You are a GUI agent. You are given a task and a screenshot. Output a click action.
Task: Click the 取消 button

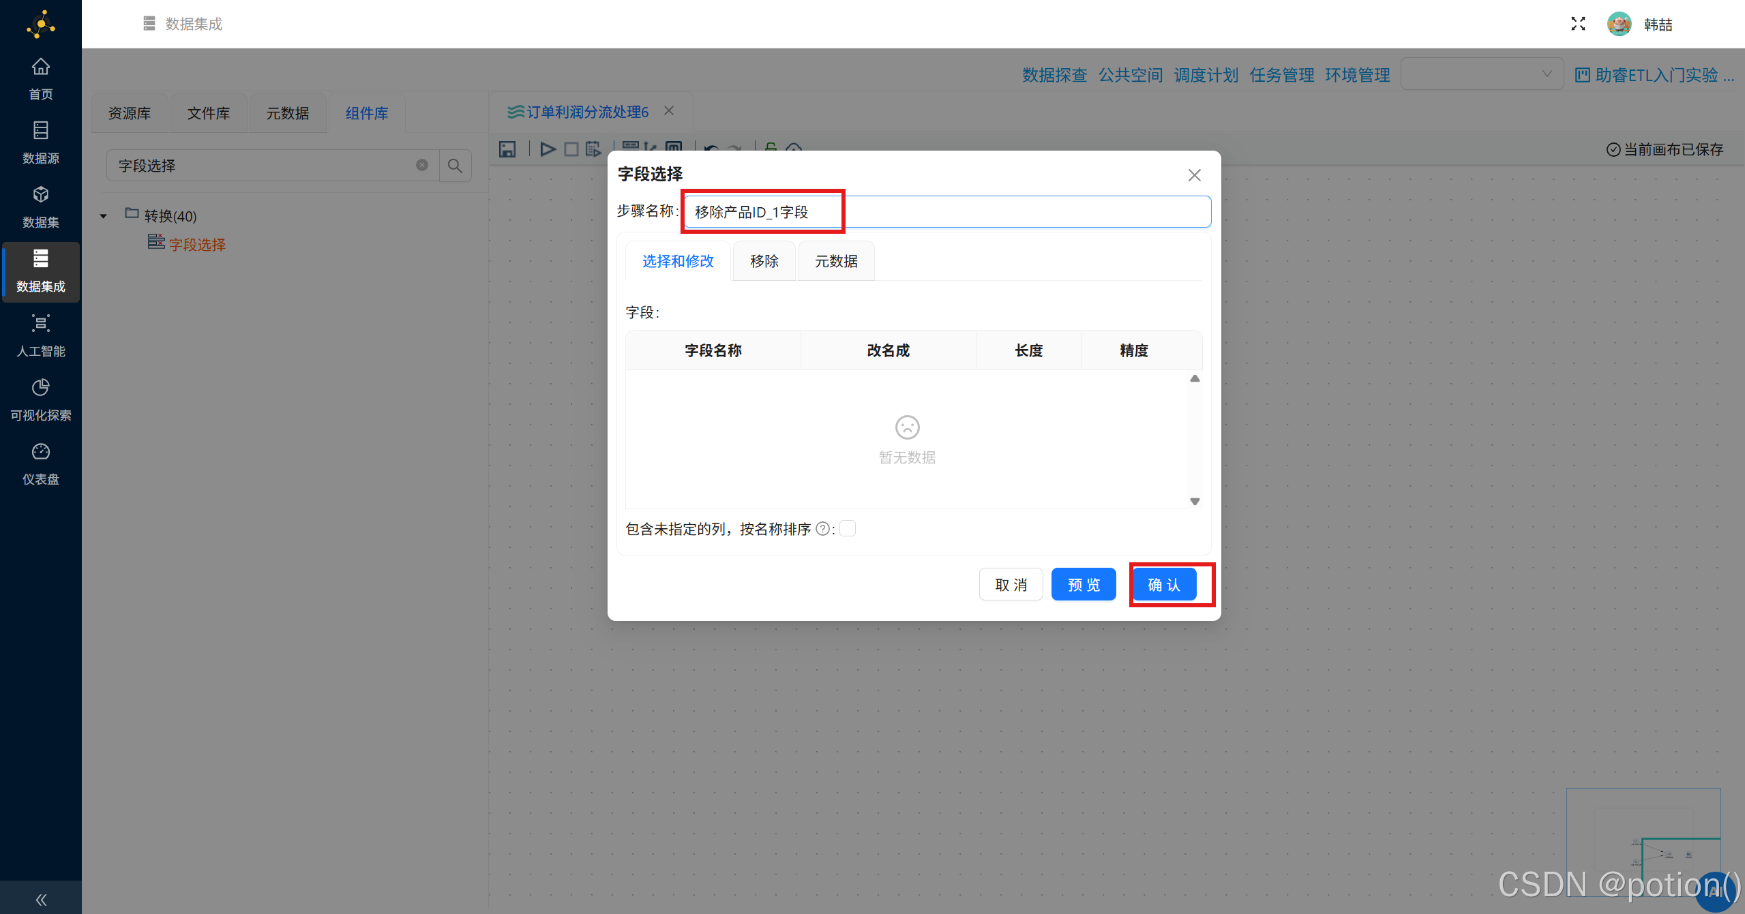click(1011, 584)
